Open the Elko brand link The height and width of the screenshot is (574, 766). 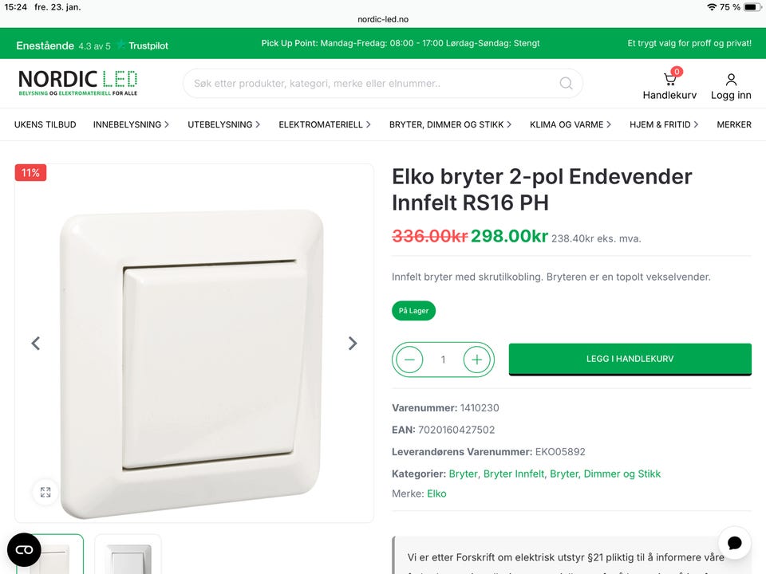coord(436,493)
